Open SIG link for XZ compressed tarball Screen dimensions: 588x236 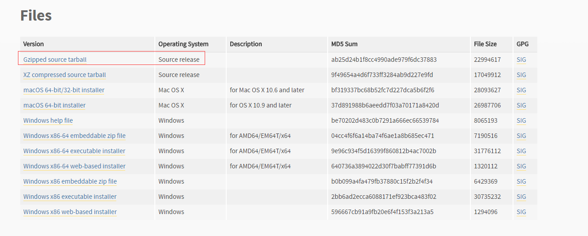click(x=521, y=75)
